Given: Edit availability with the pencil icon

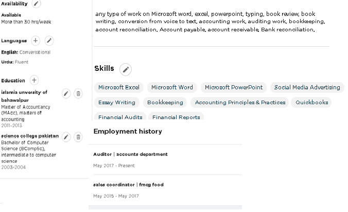Looking at the screenshot, I should [36, 4].
